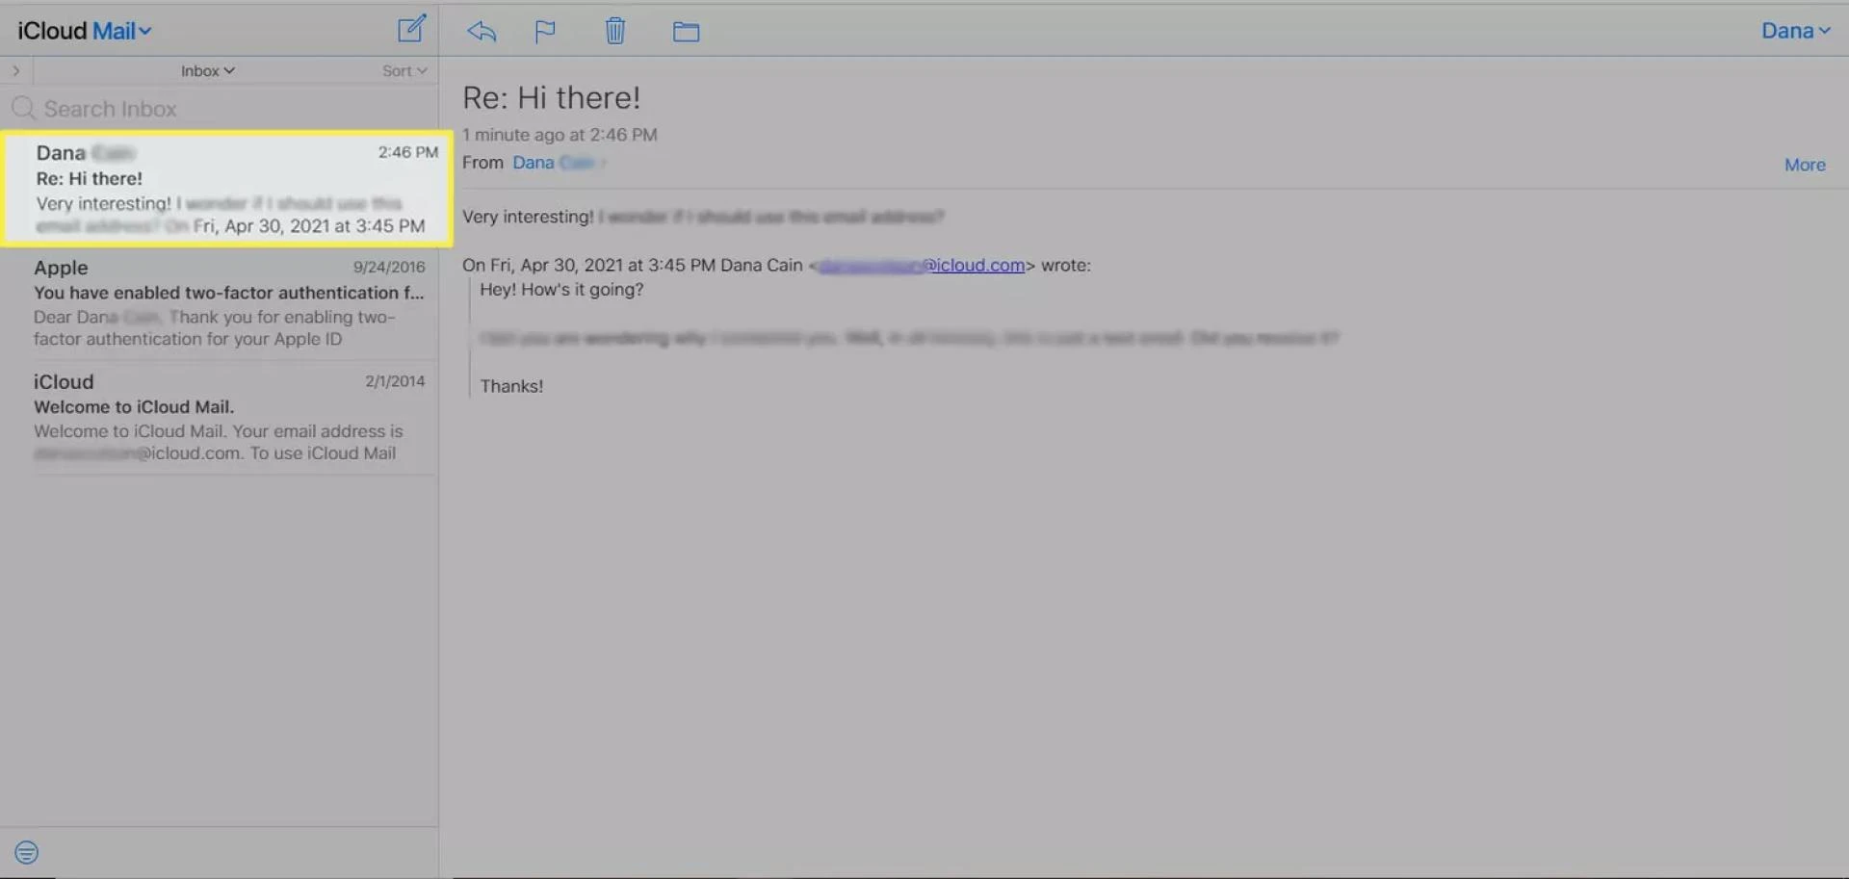The width and height of the screenshot is (1849, 879).
Task: Select the Re: Hi there! subject heading
Action: 551,96
